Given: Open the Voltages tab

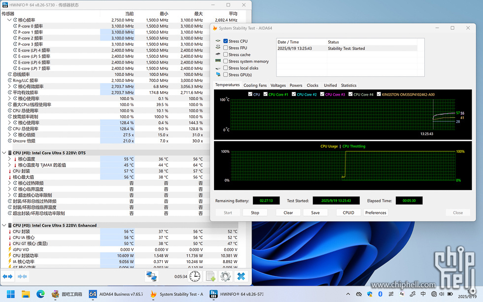Looking at the screenshot, I should click(278, 85).
